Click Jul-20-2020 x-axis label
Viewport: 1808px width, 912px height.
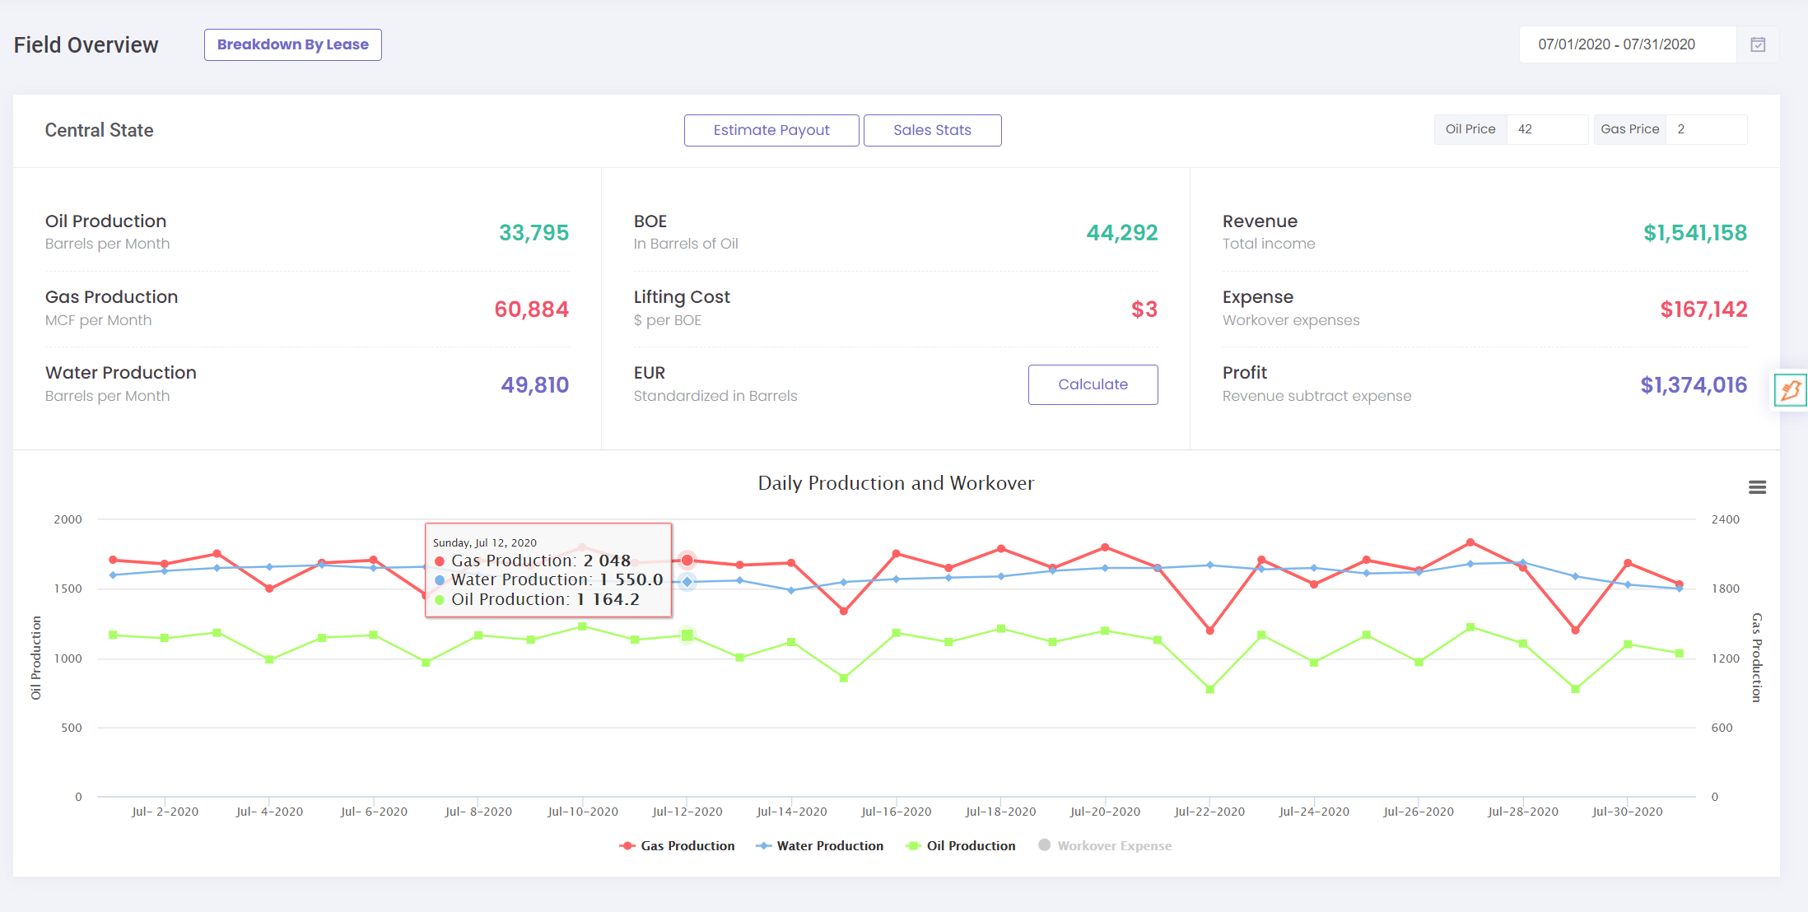1105,812
